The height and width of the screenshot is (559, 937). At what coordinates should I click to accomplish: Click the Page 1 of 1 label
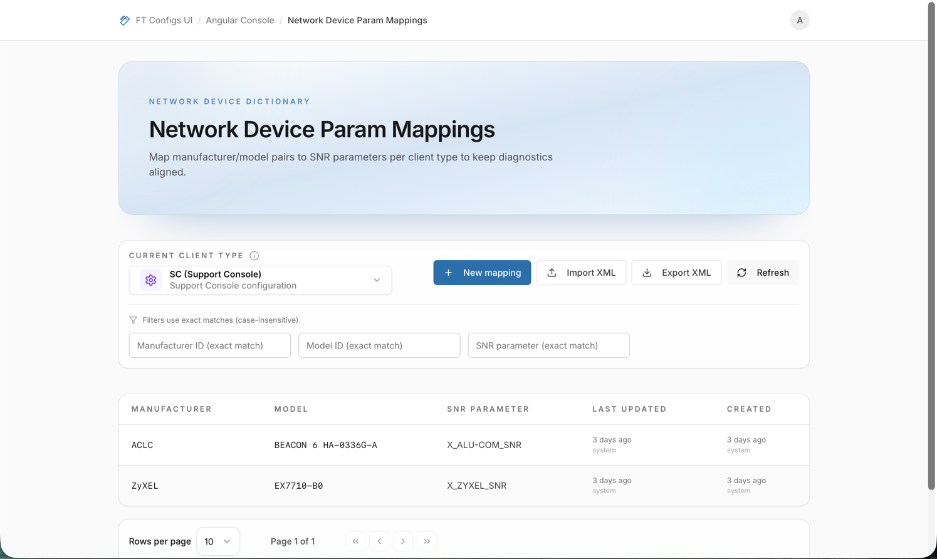[x=293, y=541]
